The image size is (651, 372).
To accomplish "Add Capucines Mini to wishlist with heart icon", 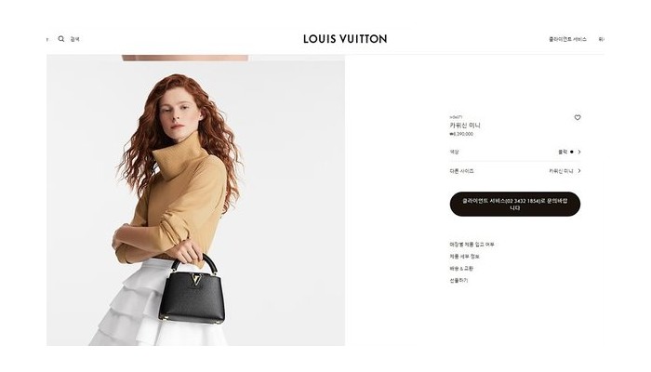I will (578, 117).
